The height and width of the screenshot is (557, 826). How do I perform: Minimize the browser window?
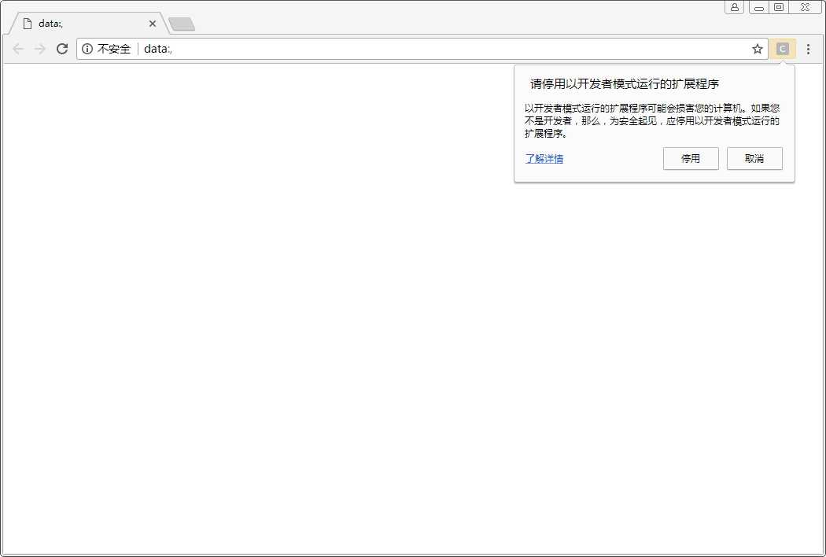pos(758,7)
